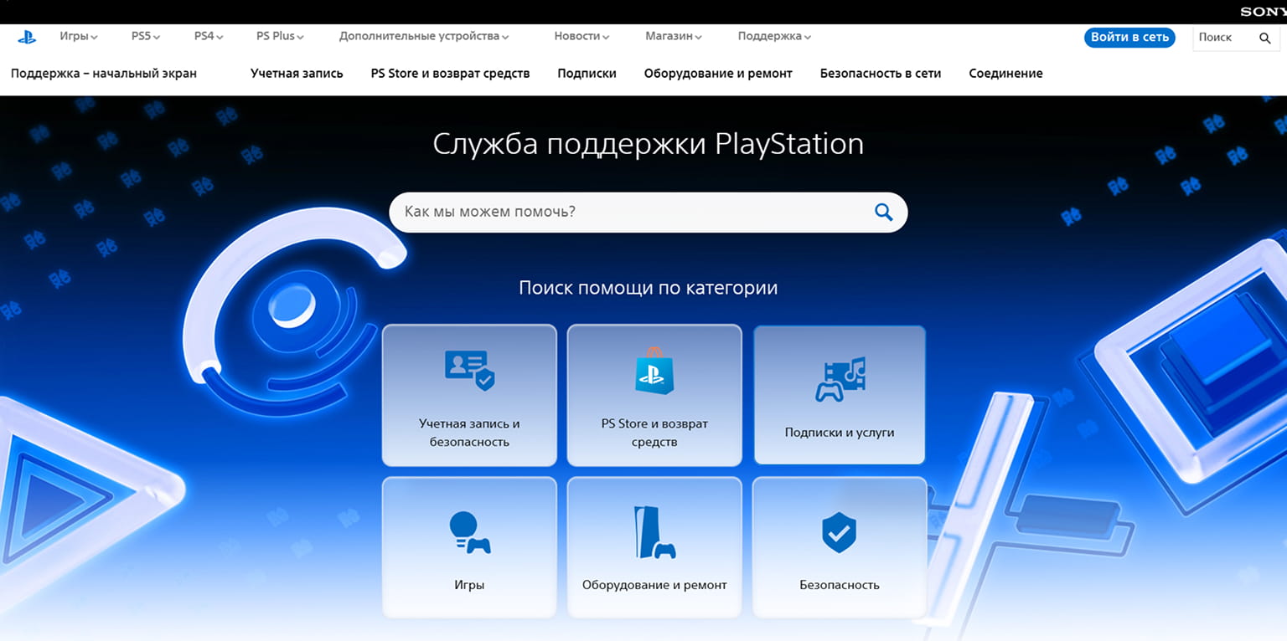Select Соединение in the support navigation

coord(1005,74)
